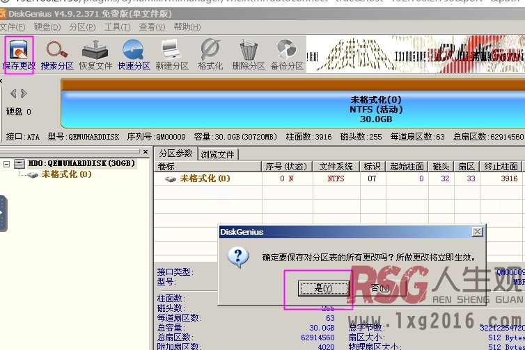525x350 pixels.
Task: Decline saving by clicking 否(N)
Action: pos(380,288)
